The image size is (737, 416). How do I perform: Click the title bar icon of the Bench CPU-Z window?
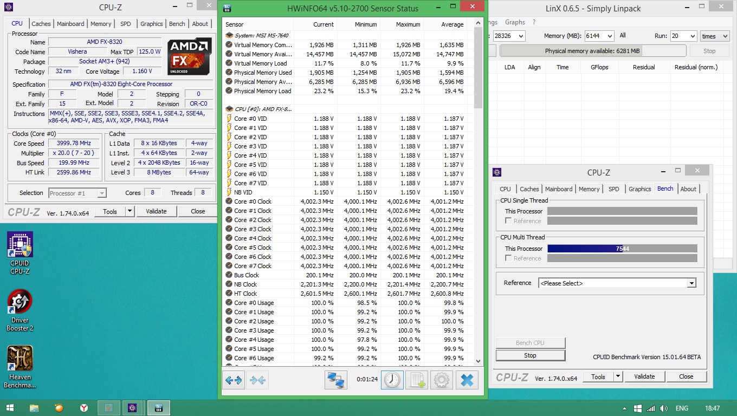(497, 172)
